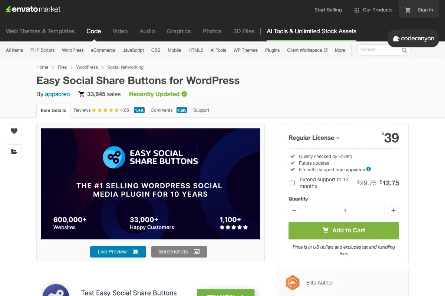Click the 4.6K comments count badge
The width and height of the screenshot is (445, 296).
pos(182,110)
